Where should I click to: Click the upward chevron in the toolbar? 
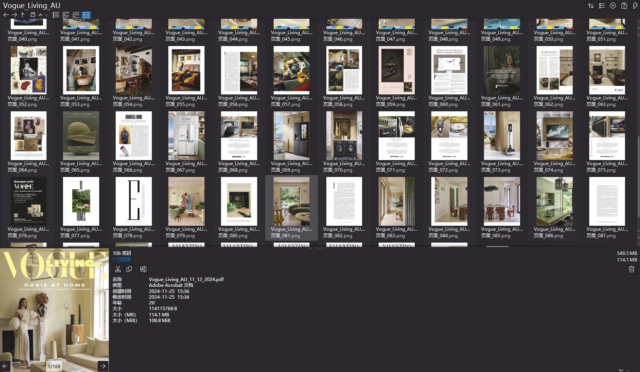40,15
